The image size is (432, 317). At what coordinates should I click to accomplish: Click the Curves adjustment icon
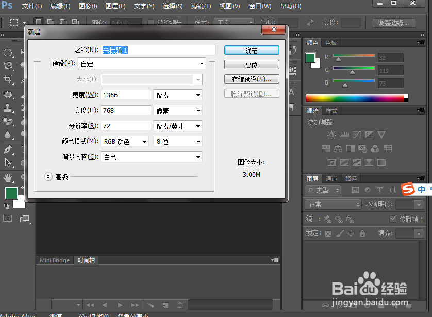357,135
